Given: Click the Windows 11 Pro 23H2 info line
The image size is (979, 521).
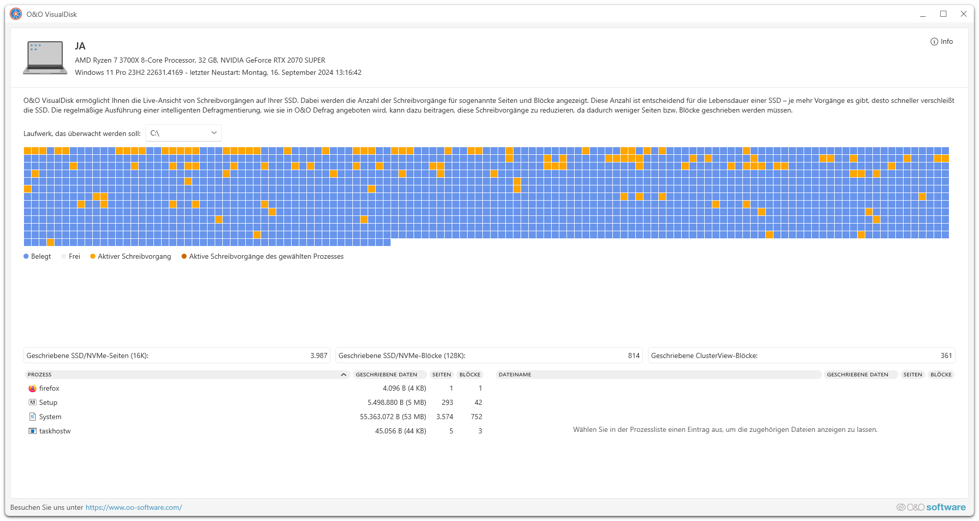Looking at the screenshot, I should click(218, 72).
